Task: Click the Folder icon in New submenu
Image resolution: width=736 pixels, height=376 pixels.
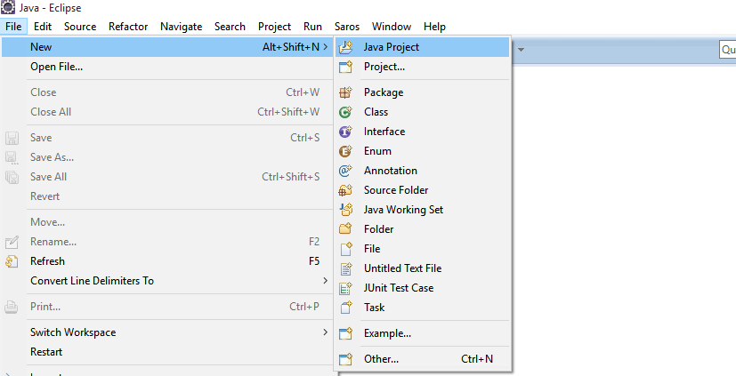Action: pos(345,229)
